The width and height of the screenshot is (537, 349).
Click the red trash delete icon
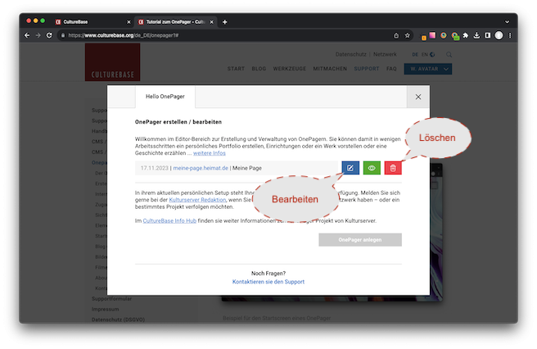[x=392, y=168]
